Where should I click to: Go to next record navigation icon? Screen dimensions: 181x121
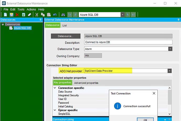(128, 15)
